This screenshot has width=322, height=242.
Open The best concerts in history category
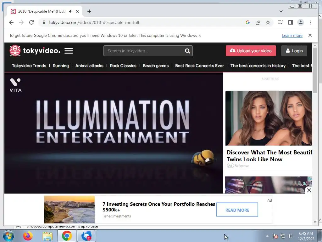tap(258, 66)
